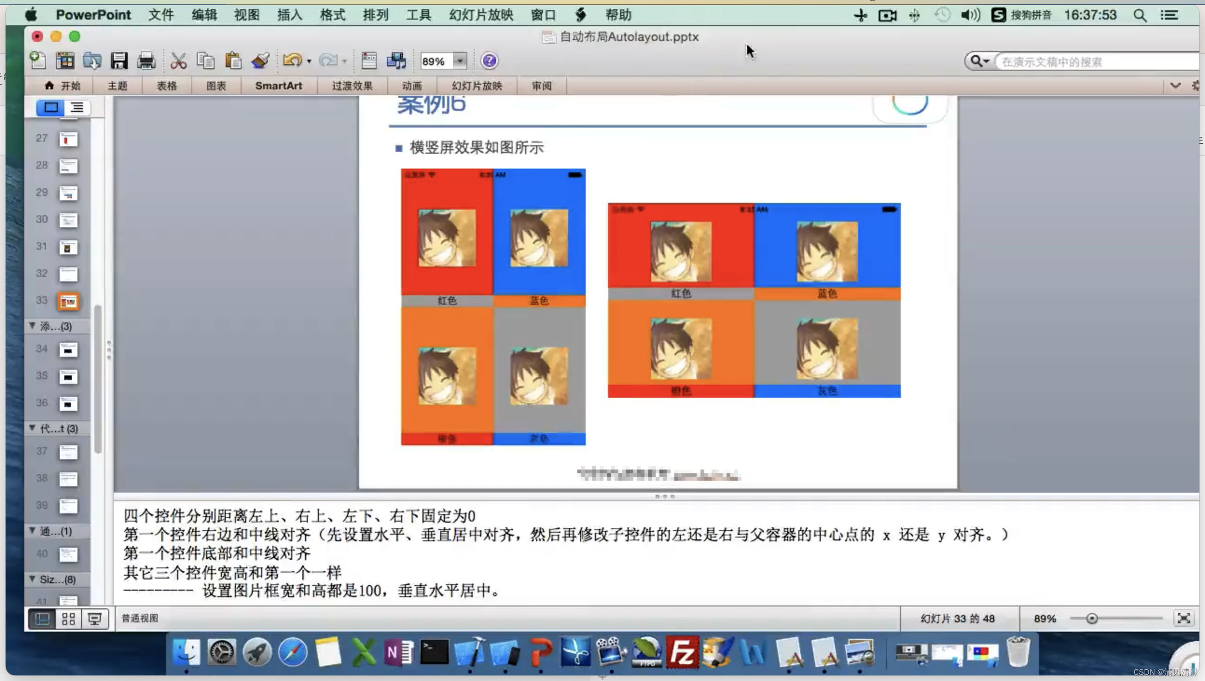Click Fit slide to window icon
This screenshot has height=681, width=1205.
coord(1184,619)
